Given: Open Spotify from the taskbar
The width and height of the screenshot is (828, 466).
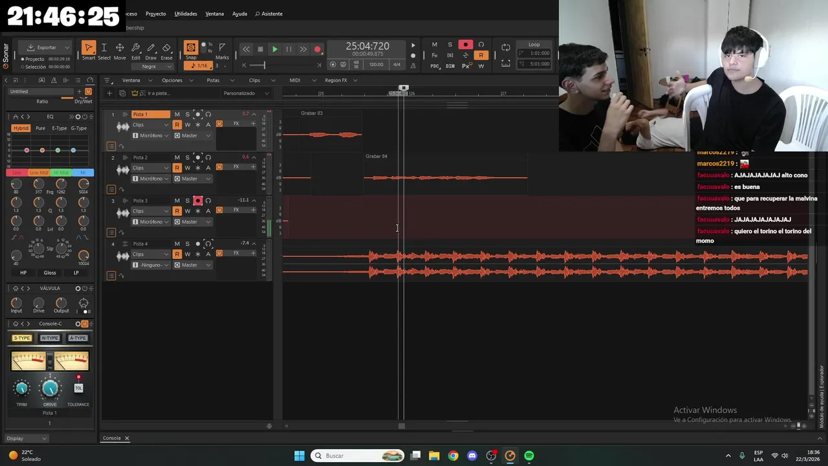Looking at the screenshot, I should 529,456.
